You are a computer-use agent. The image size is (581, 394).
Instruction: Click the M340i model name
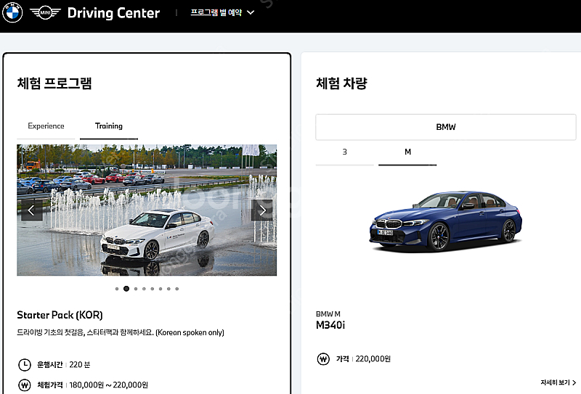(x=330, y=325)
